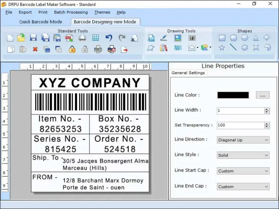
Task: Undo last action with blue arrow
Action: [109, 38]
